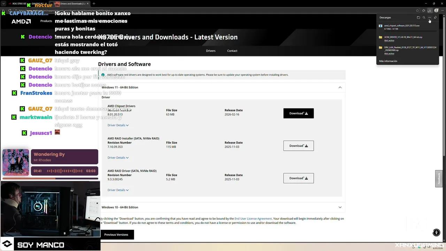The height and width of the screenshot is (251, 446).
Task: Select the Contact sub-navigation item
Action: (232, 51)
